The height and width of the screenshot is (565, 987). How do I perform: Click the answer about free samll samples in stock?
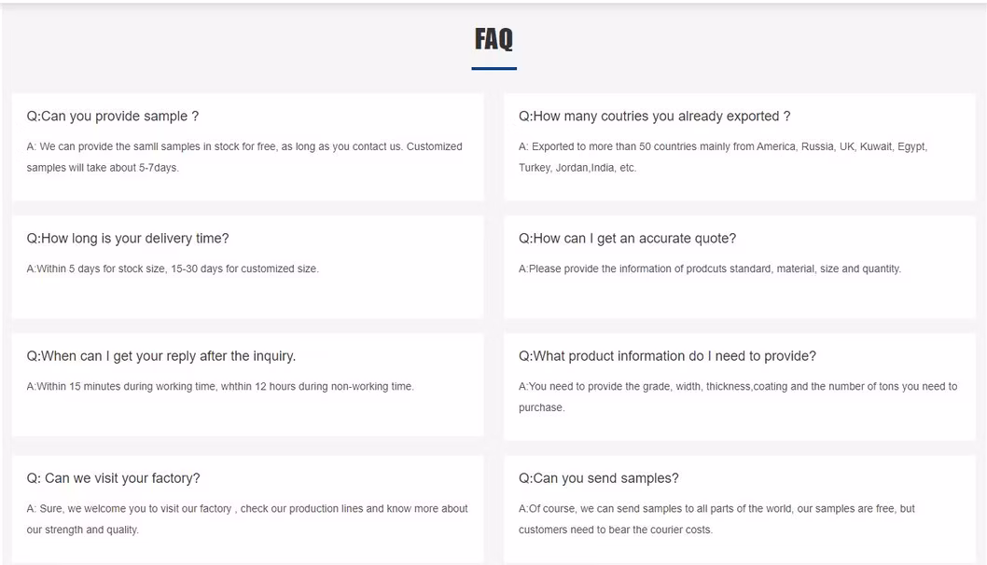point(244,158)
